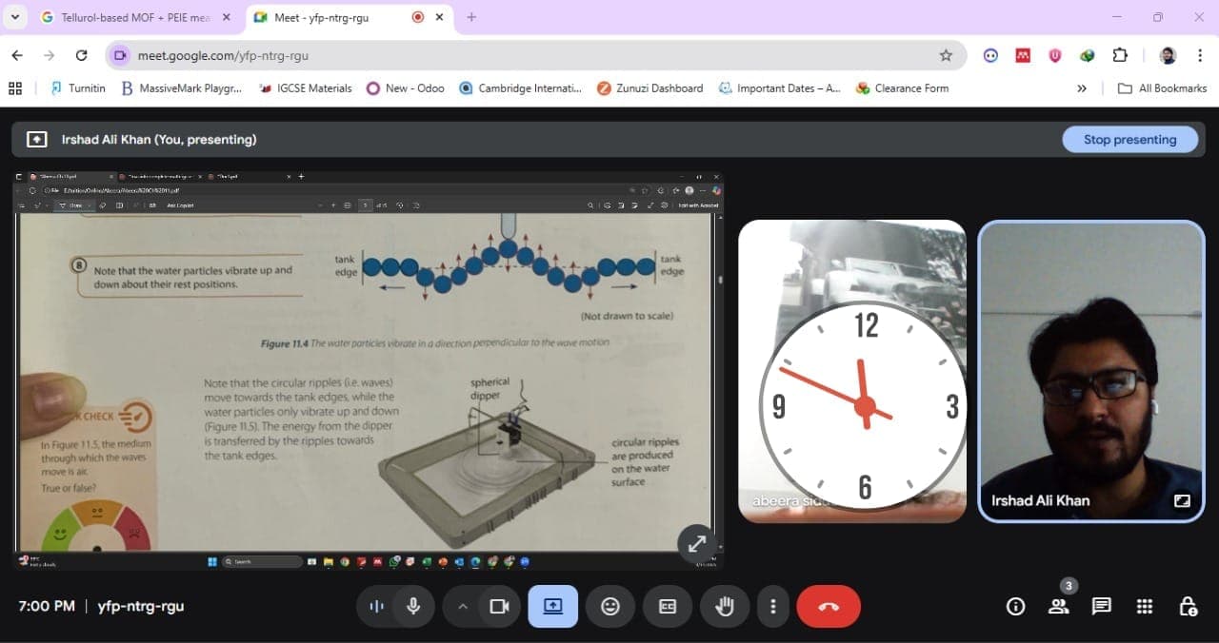Raise your hand
Screen dimensions: 1219x643
point(725,606)
